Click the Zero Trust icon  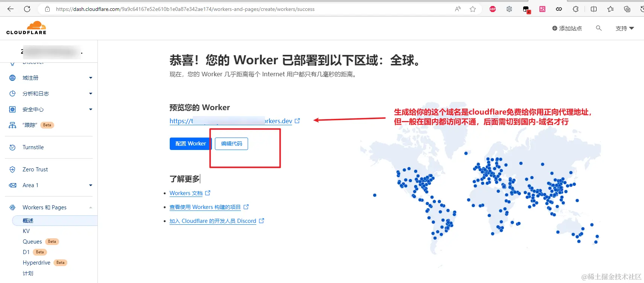coord(12,169)
